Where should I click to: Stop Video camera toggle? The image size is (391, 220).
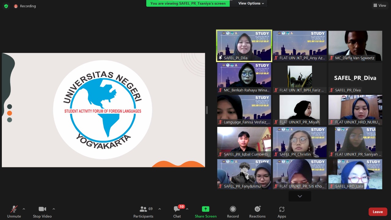42,212
